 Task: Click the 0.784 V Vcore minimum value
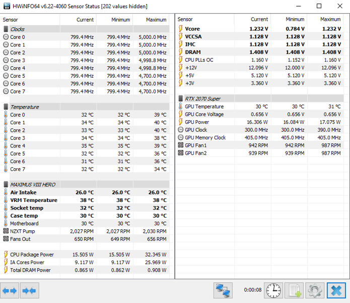point(295,29)
